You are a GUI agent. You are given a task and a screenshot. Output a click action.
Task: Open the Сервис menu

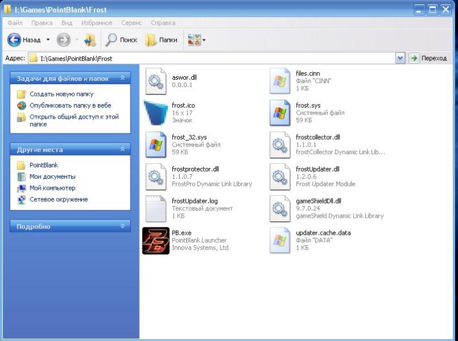[132, 23]
